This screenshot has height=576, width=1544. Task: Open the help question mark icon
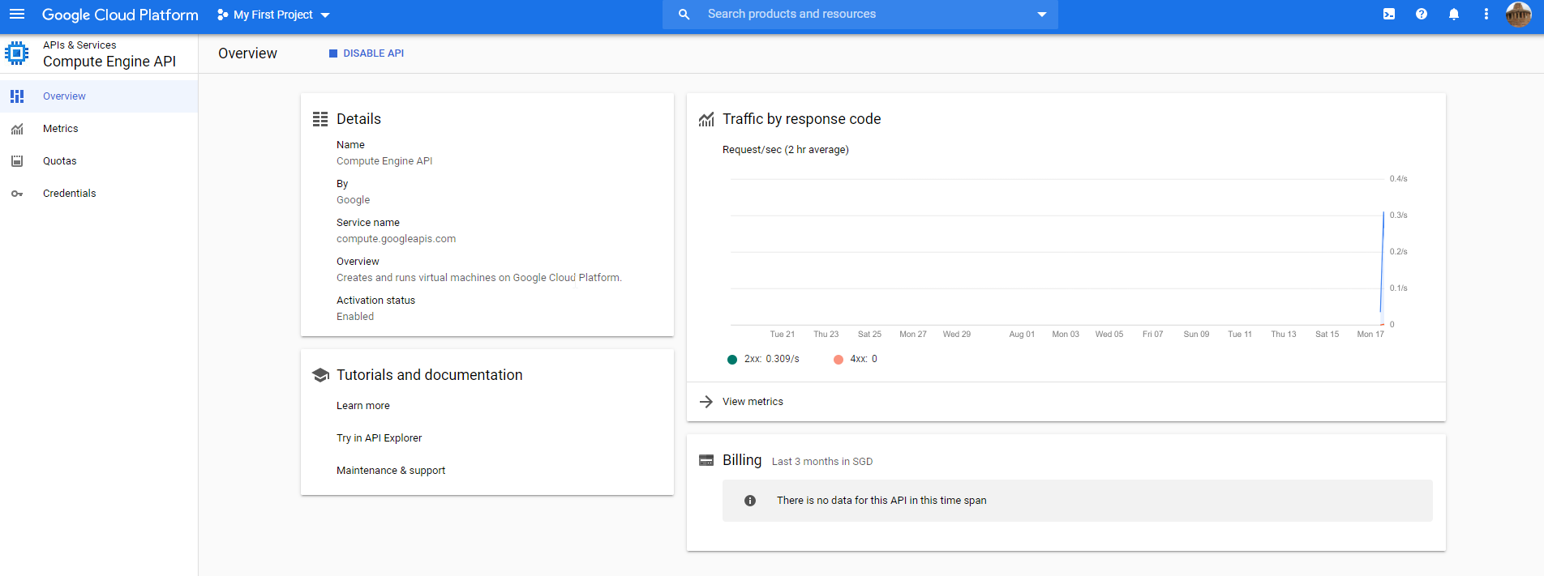1422,14
